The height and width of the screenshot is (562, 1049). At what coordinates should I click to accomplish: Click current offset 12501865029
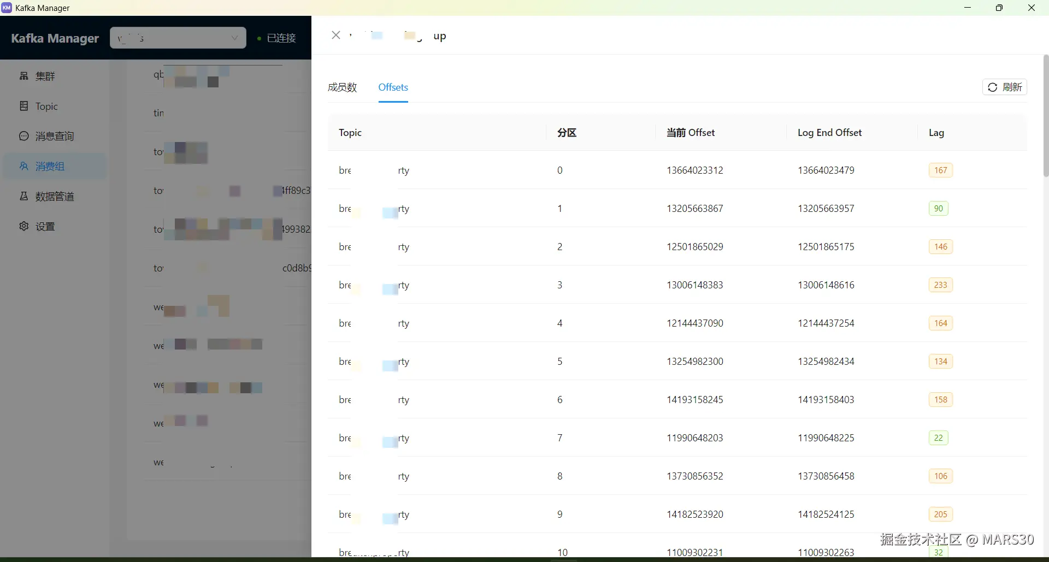pos(695,247)
